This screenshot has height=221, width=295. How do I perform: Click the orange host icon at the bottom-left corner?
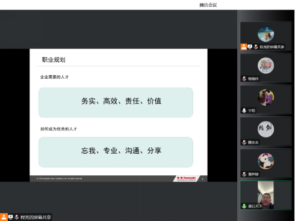[4, 217]
